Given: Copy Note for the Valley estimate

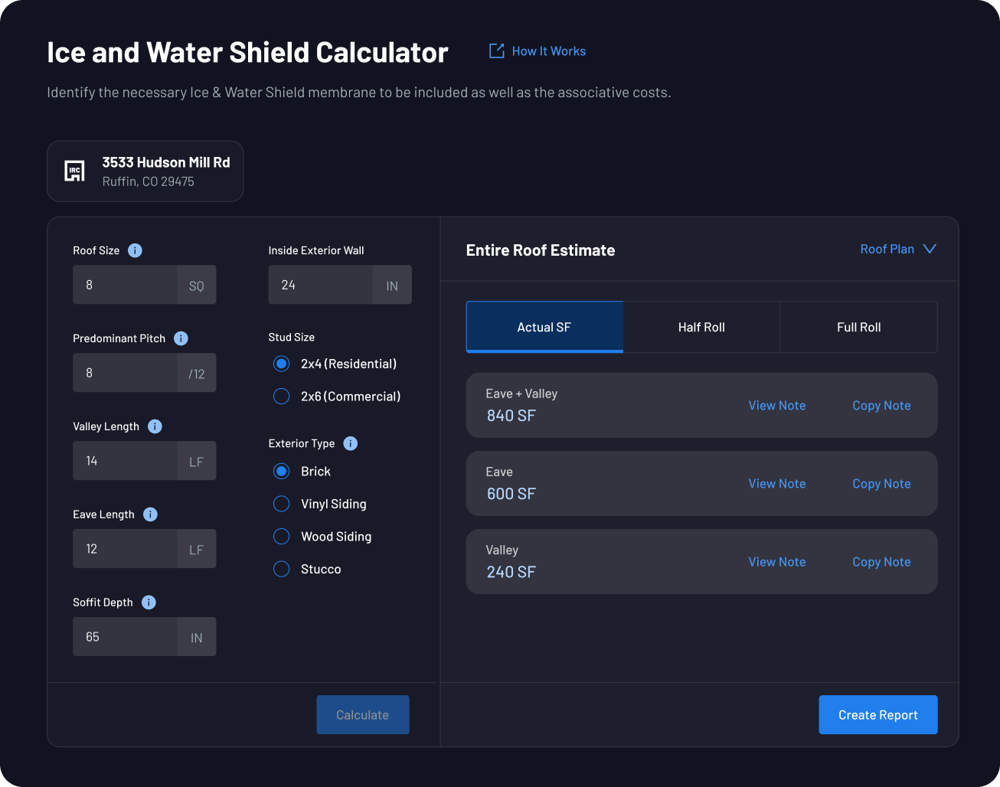Looking at the screenshot, I should click(881, 562).
